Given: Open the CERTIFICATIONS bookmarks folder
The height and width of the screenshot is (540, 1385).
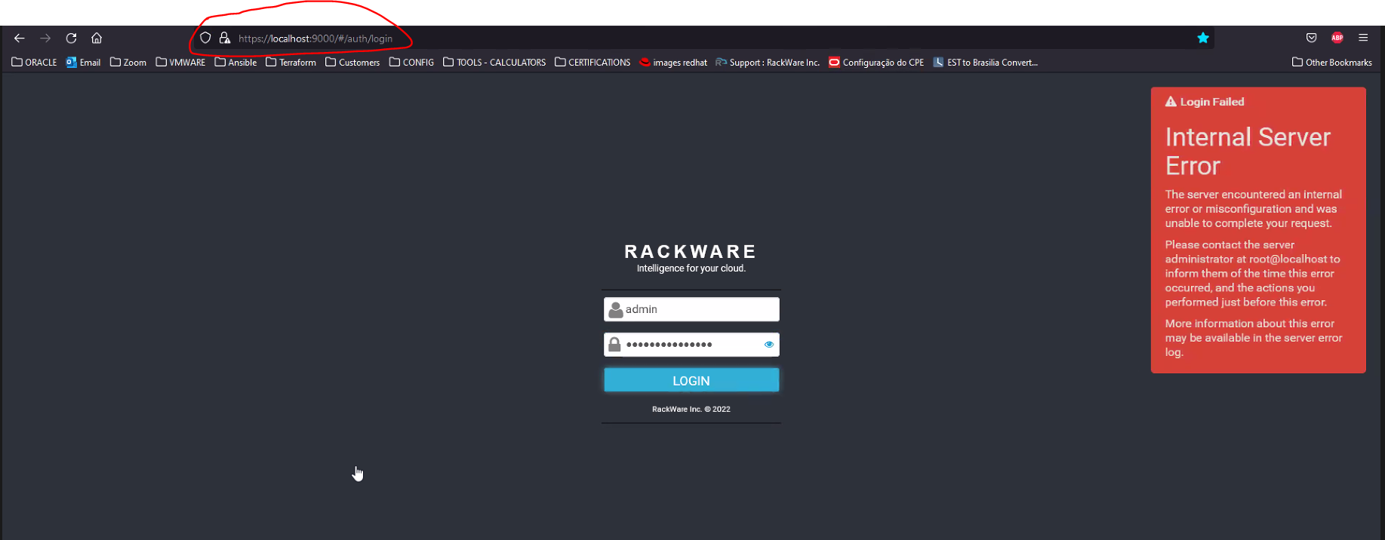Looking at the screenshot, I should [x=592, y=63].
